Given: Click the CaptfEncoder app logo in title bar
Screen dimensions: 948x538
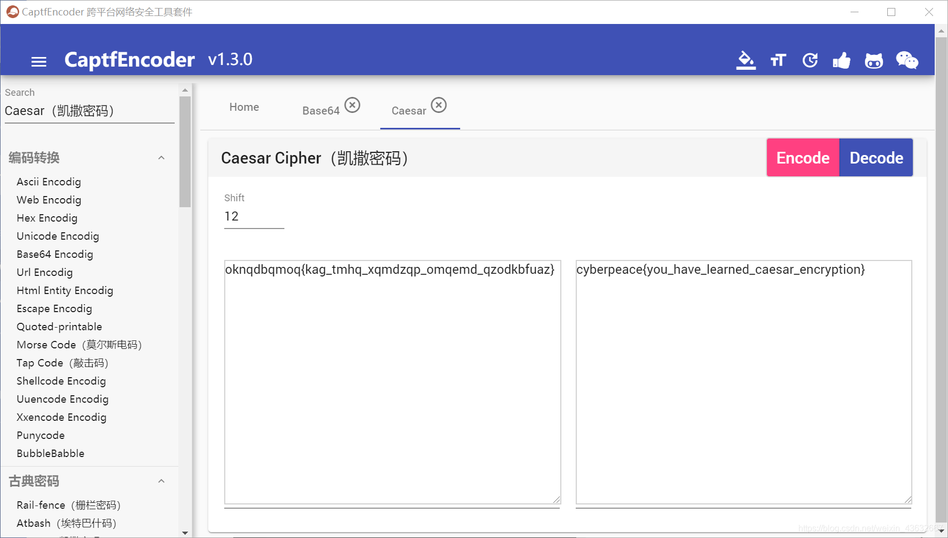Looking at the screenshot, I should 13,12.
